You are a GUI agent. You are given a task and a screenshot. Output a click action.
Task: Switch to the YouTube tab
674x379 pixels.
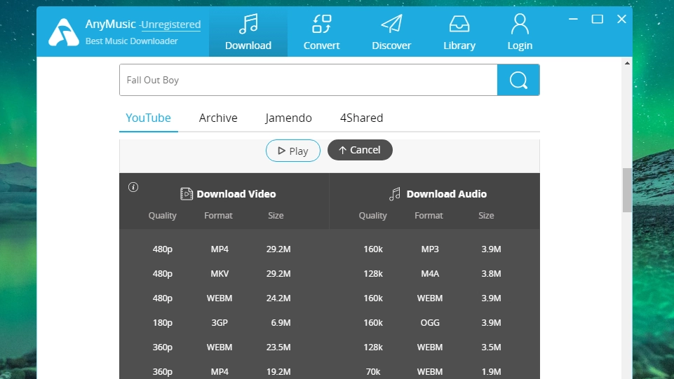pyautogui.click(x=148, y=118)
